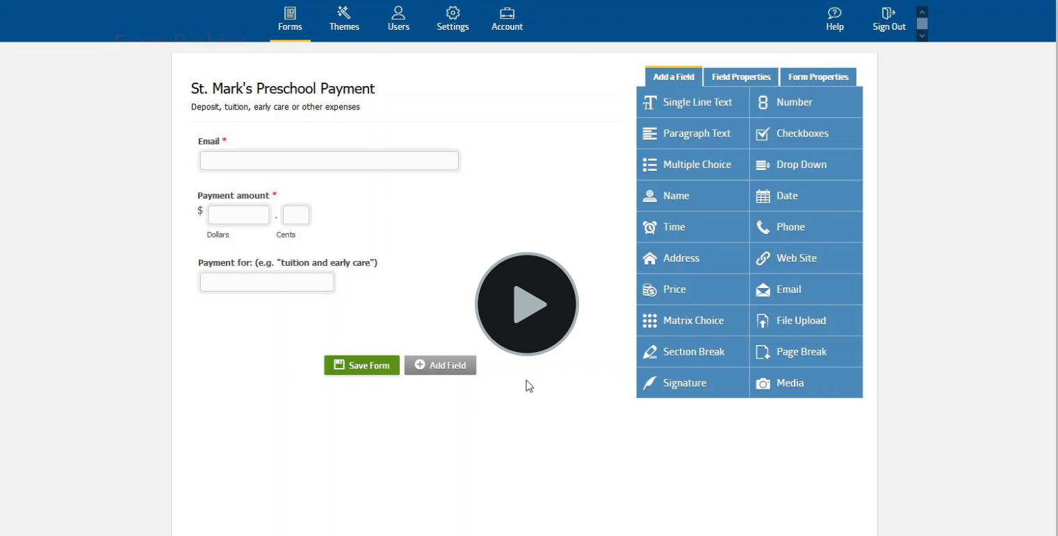Add a Name field
This screenshot has height=536, width=1058.
[x=693, y=196]
